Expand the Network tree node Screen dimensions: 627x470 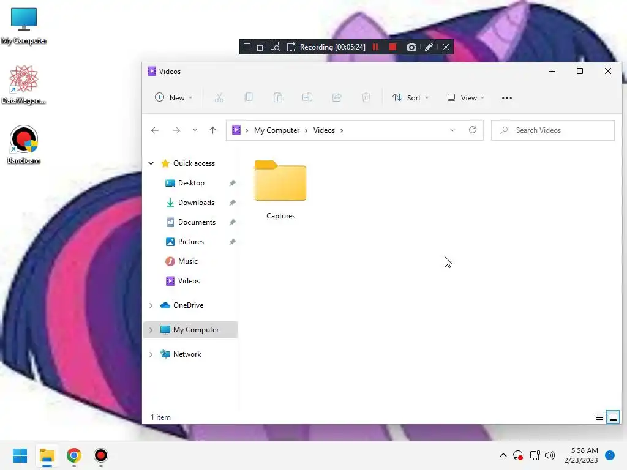(x=151, y=354)
